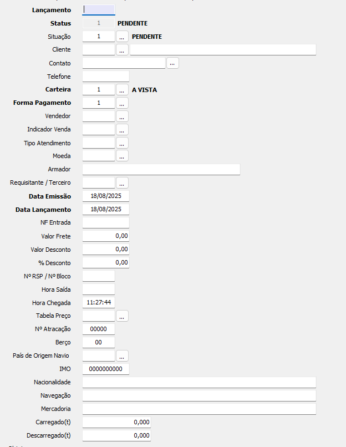
Task: Open the Indicador Venda lookup ellipsis button
Action: point(122,129)
